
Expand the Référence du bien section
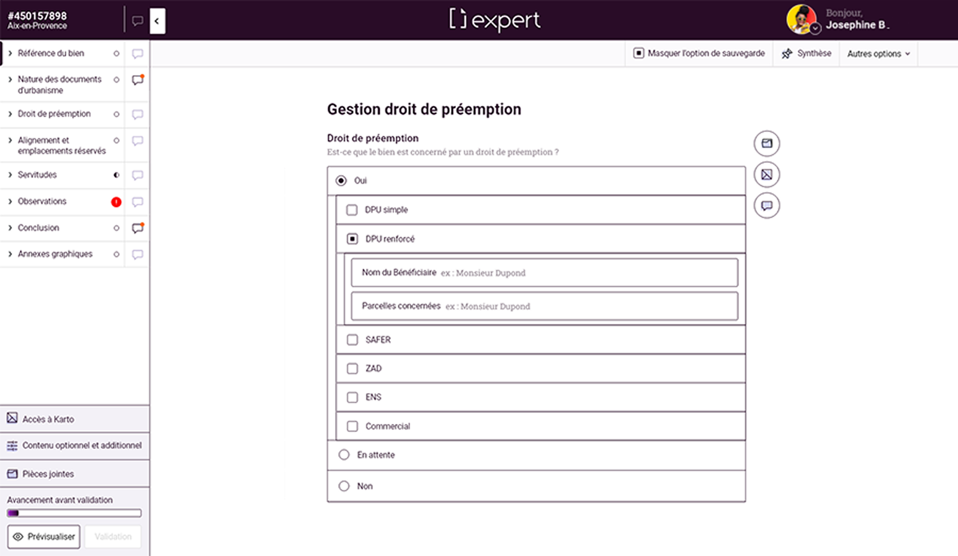click(x=62, y=53)
